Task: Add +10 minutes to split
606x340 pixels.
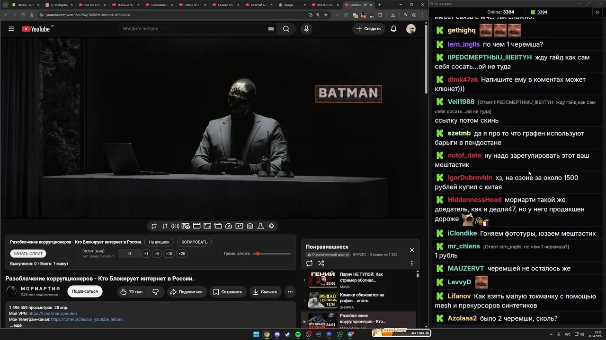Action: tap(169, 254)
